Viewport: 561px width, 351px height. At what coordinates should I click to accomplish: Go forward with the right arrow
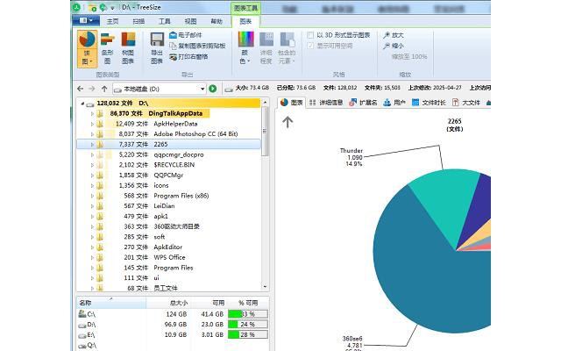coord(92,89)
